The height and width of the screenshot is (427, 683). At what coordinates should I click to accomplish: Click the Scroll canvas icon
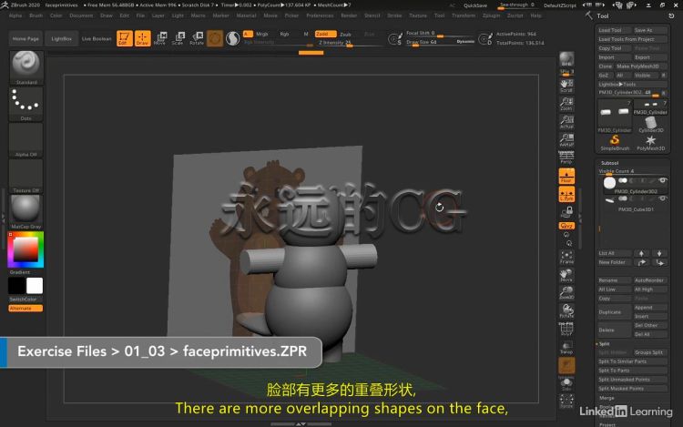point(566,86)
